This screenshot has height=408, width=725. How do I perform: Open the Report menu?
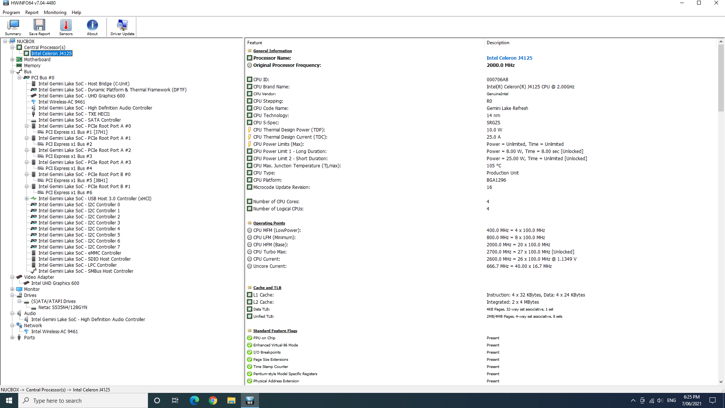coord(32,12)
